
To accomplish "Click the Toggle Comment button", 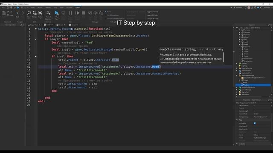I will click(152, 12).
